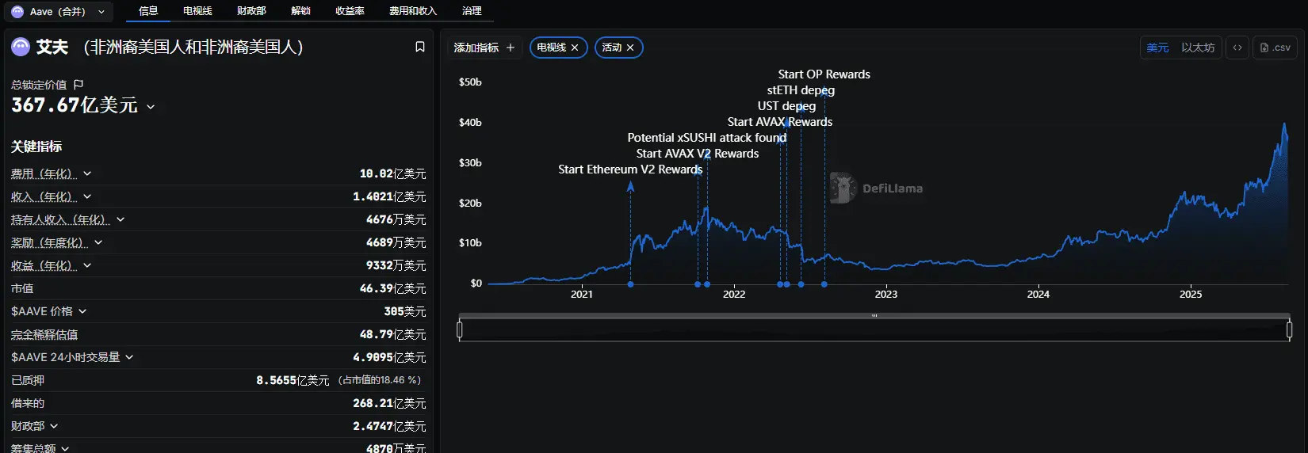Switch to the 信息 tab
Image resolution: width=1308 pixels, height=453 pixels.
[x=148, y=11]
